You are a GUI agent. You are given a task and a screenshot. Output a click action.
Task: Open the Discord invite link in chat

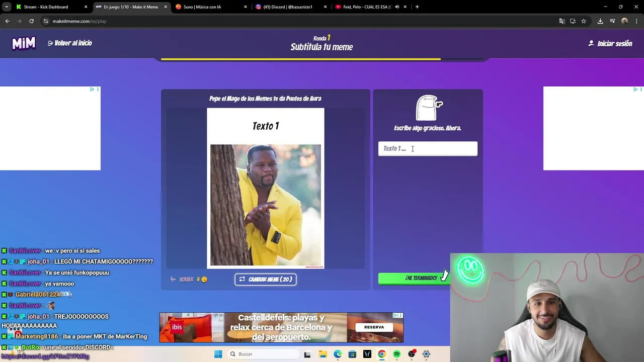click(45, 356)
